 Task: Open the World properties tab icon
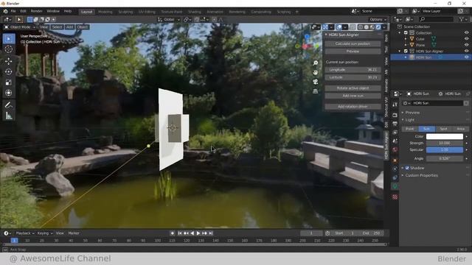395,149
